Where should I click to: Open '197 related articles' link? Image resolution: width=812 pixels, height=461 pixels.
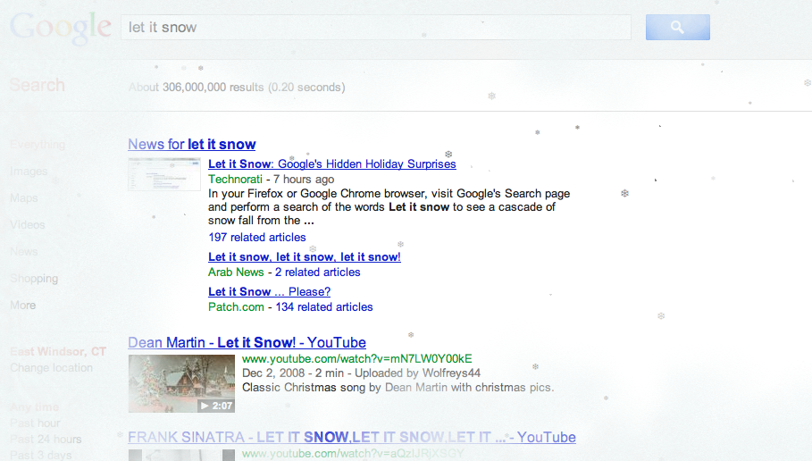tap(256, 238)
